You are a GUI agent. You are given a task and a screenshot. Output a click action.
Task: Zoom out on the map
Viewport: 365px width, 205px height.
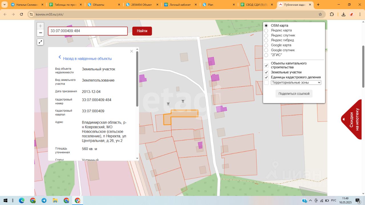[40, 33]
